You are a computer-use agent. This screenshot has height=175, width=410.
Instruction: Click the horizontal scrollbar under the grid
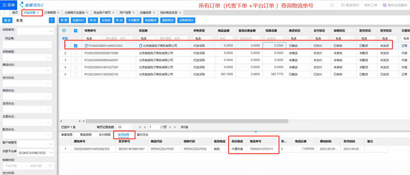187,121
